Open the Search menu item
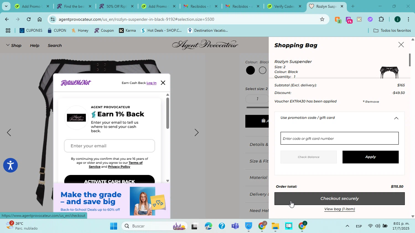This screenshot has width=415, height=233. (55, 45)
